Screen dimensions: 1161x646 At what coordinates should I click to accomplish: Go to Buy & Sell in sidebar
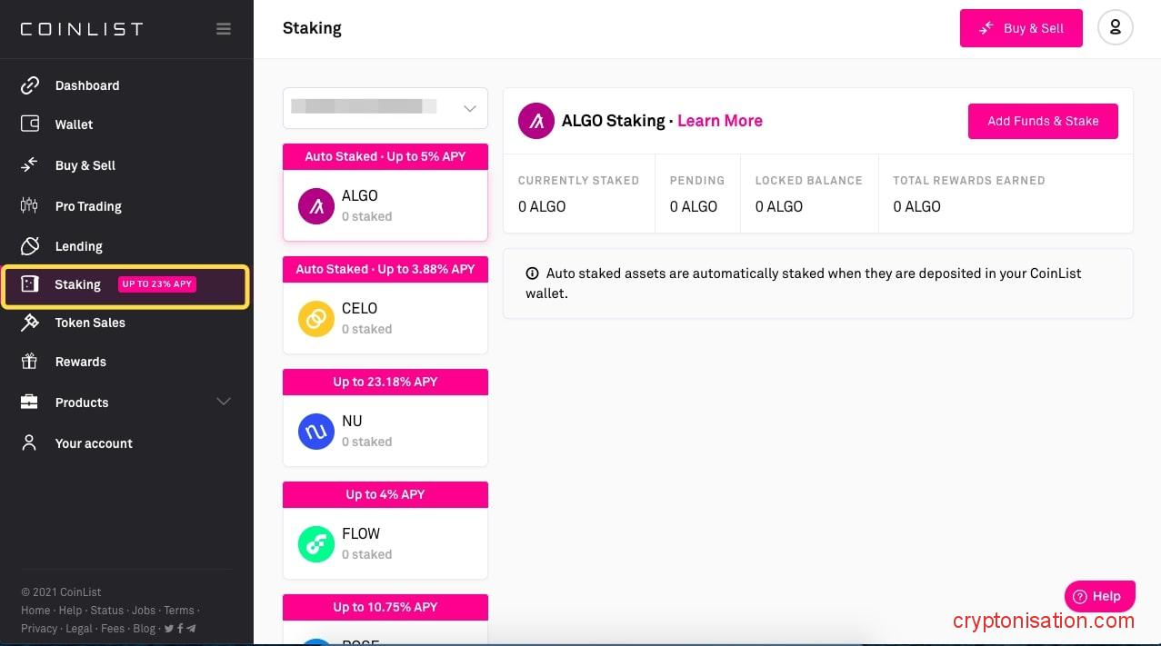pyautogui.click(x=85, y=165)
